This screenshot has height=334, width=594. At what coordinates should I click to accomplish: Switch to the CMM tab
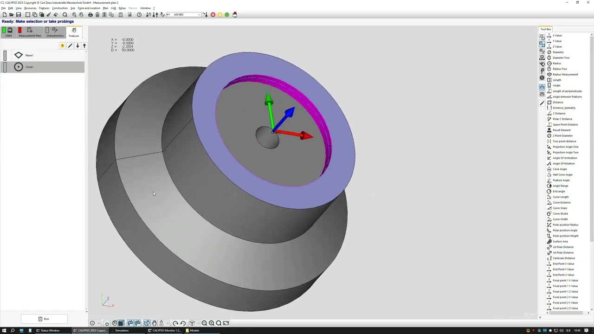pos(8,32)
